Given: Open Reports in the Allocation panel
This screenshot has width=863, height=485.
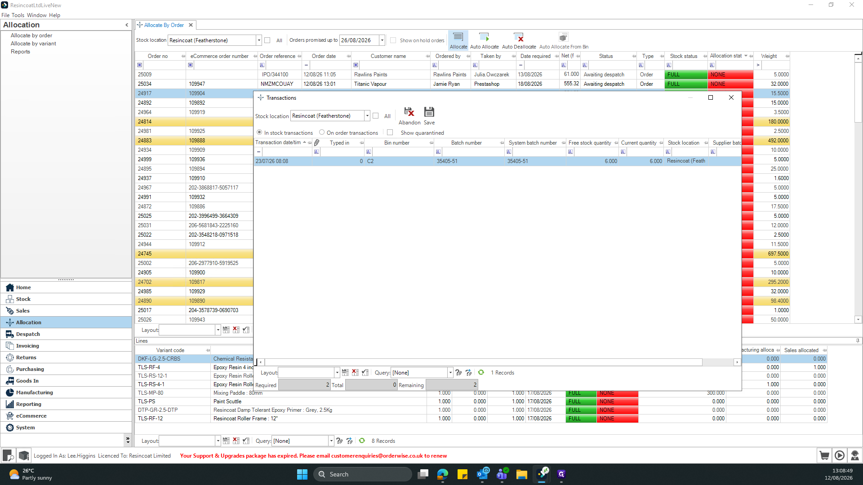Looking at the screenshot, I should (20, 52).
